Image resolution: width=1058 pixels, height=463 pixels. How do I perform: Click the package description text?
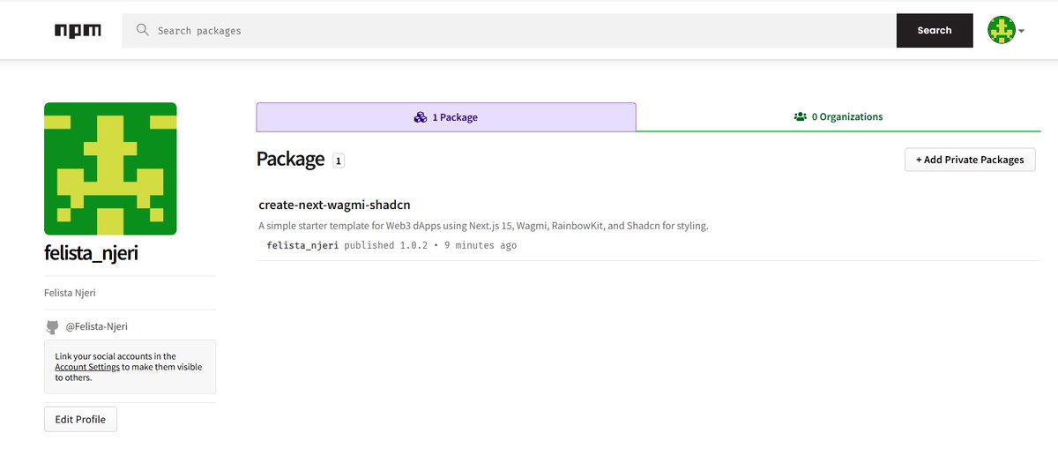coord(483,226)
